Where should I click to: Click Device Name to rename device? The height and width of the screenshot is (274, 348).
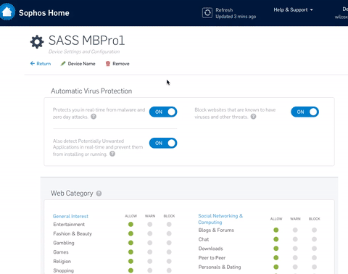[81, 64]
